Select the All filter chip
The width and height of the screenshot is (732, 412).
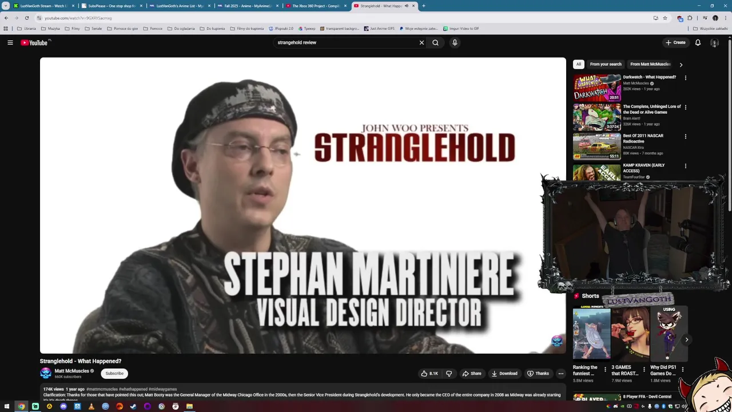(x=579, y=64)
